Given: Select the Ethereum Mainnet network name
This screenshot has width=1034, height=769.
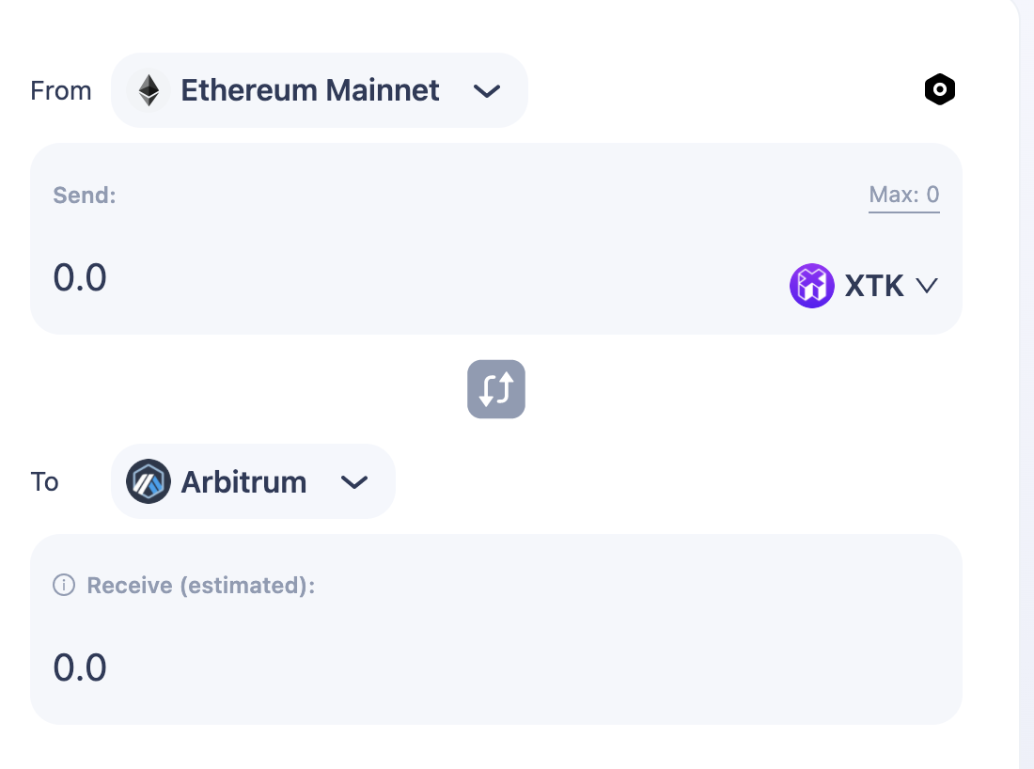Looking at the screenshot, I should (309, 90).
